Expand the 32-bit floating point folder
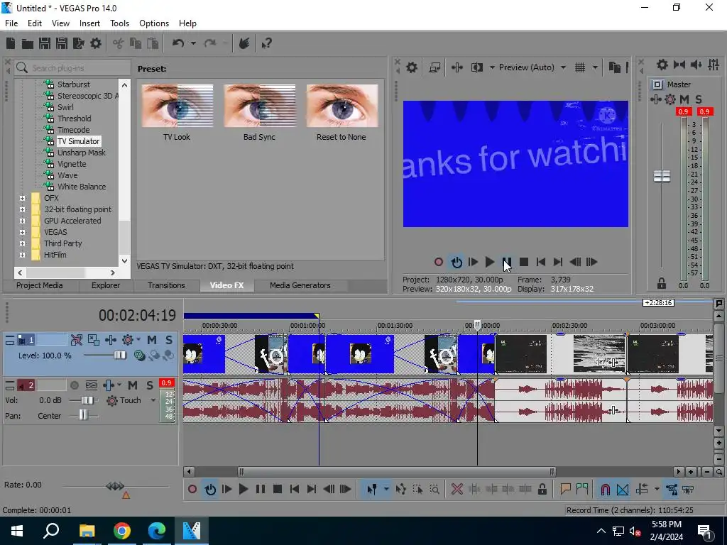Image resolution: width=727 pixels, height=545 pixels. tap(22, 209)
